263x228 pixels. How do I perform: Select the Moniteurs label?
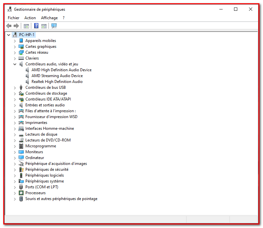34,152
